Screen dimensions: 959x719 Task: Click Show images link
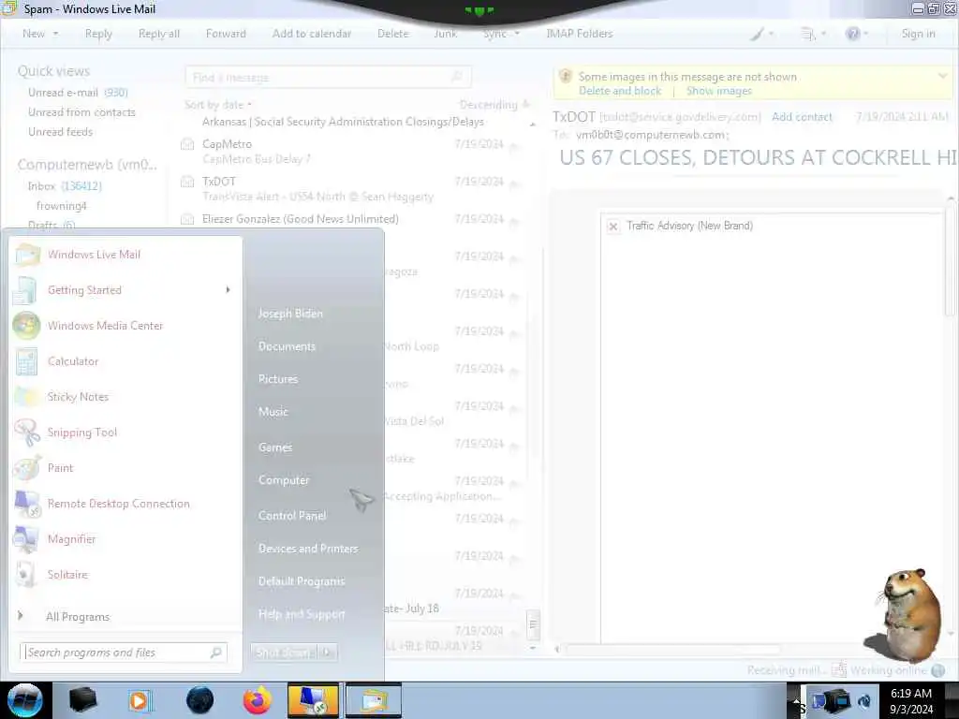(x=718, y=91)
